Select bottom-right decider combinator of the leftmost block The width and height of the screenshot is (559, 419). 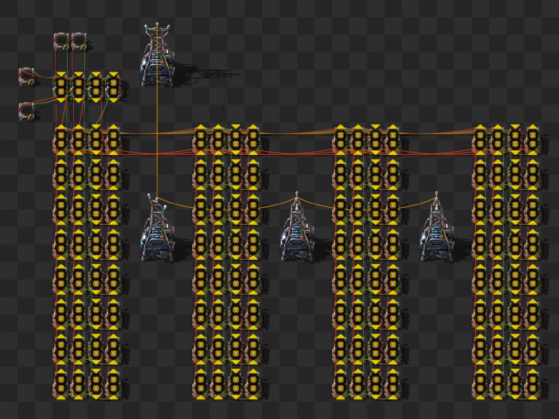point(113,384)
